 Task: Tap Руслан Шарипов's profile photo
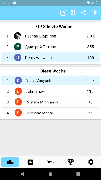(x=18, y=36)
